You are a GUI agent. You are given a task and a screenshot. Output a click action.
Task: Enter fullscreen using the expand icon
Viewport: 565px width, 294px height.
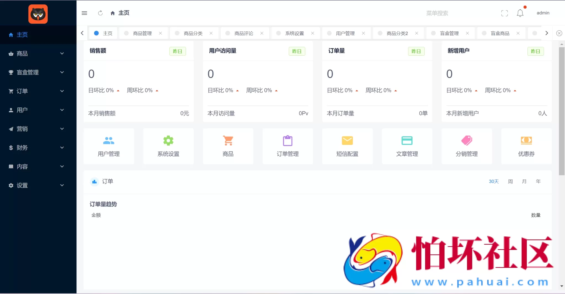click(505, 13)
